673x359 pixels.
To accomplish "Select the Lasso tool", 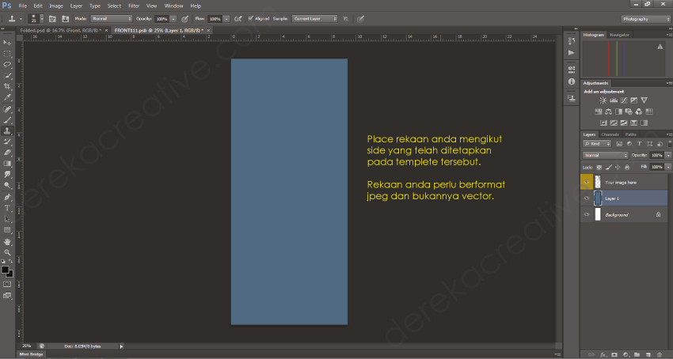I will click(7, 64).
